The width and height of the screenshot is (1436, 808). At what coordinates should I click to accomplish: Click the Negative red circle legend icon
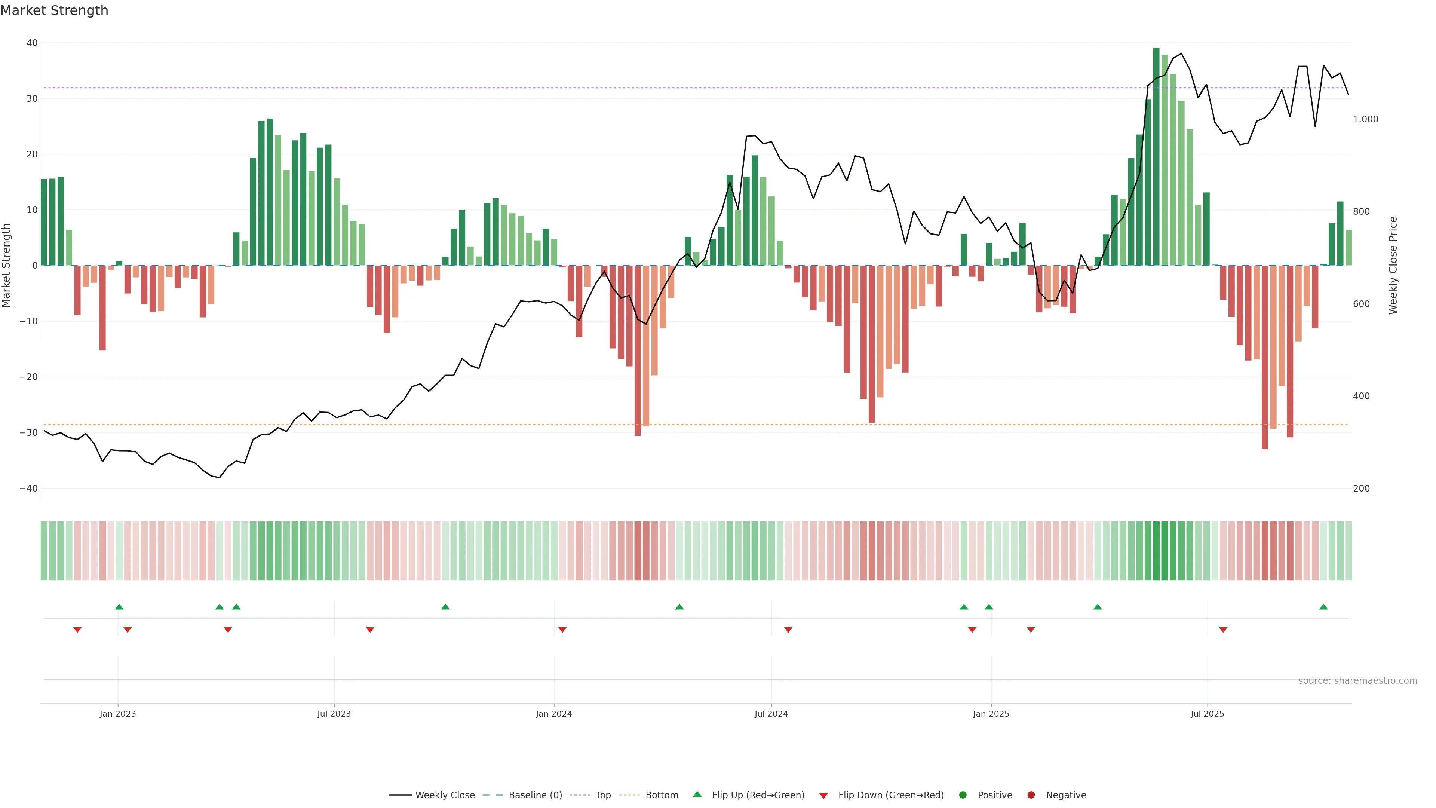coord(1031,795)
